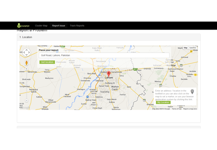
Task: Click the zoom slider track
Action: pos(26,85)
